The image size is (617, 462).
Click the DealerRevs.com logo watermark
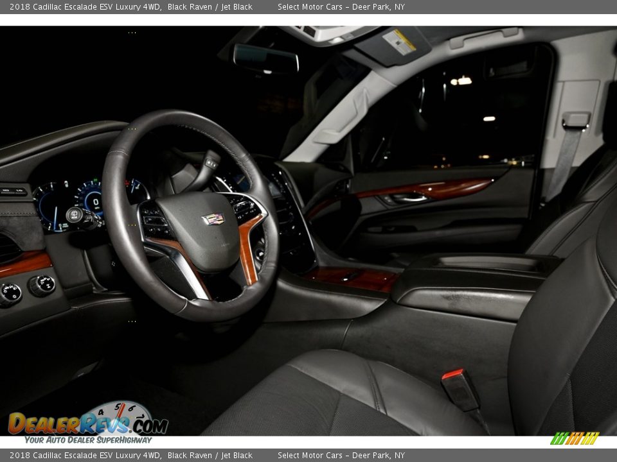point(87,422)
